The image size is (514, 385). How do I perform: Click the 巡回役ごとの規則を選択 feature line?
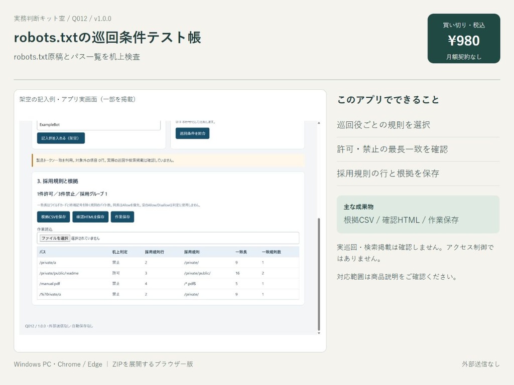[383, 125]
